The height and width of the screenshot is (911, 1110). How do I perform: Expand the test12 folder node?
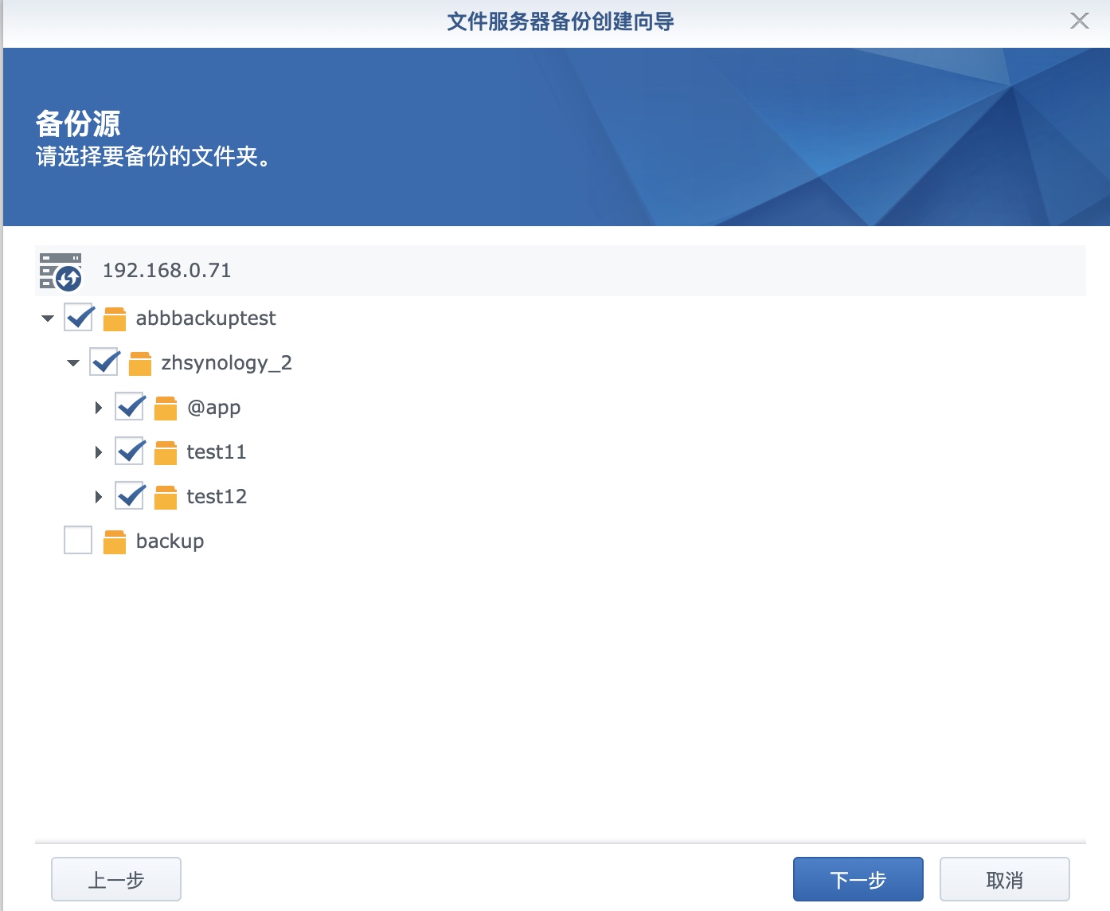(x=99, y=497)
